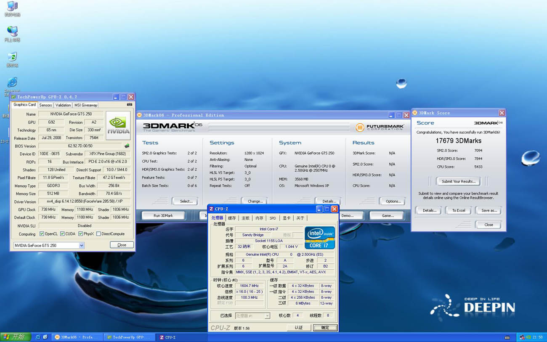Click the Submit Your Results... button
The image size is (547, 342).
click(459, 181)
